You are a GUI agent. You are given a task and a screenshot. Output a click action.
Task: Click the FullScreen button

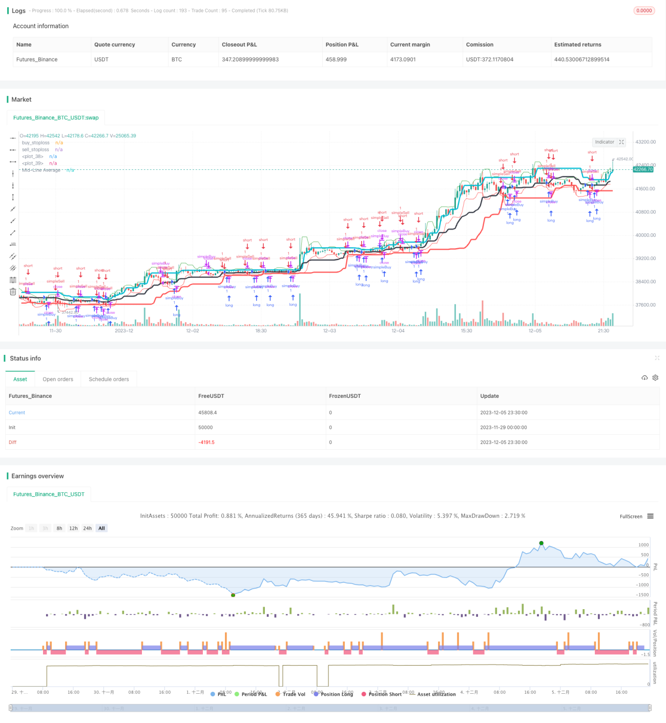631,516
